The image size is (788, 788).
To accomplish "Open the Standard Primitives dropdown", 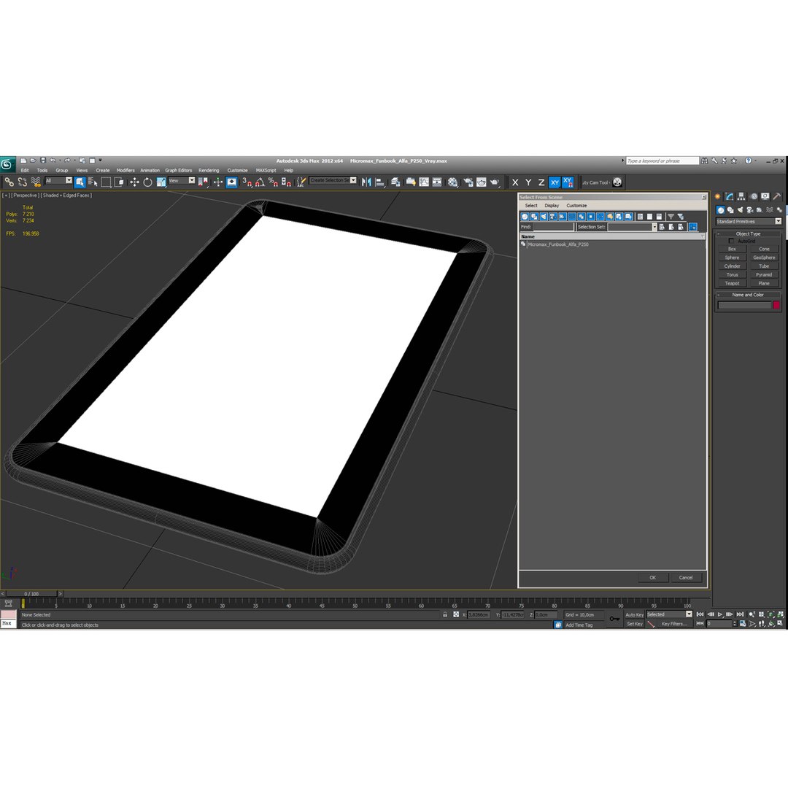I will [x=749, y=222].
